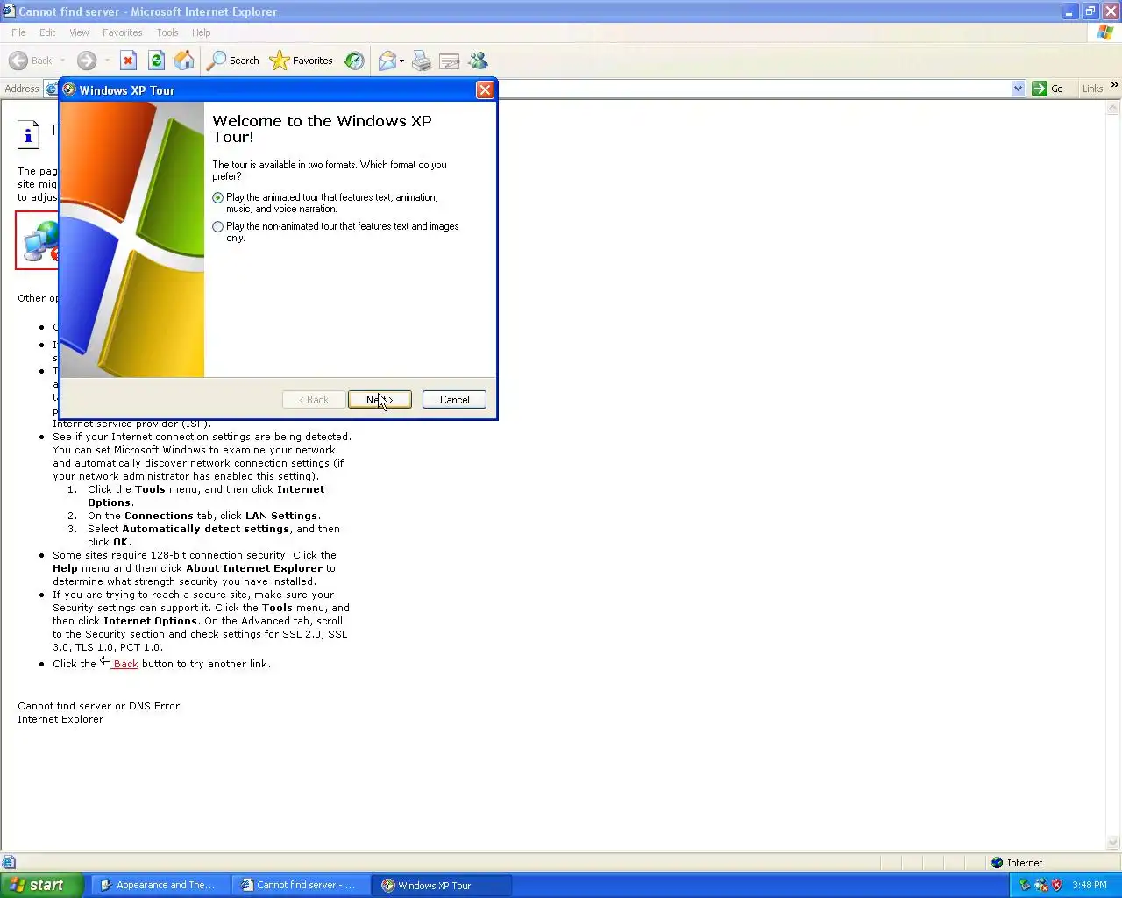Image resolution: width=1122 pixels, height=898 pixels.
Task: Open the Favorites menu in the menu bar
Action: click(x=122, y=32)
